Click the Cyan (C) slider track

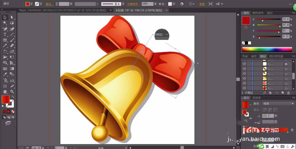pyautogui.click(x=269, y=19)
